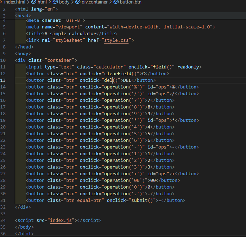Click the del() function call text

tap(111, 80)
